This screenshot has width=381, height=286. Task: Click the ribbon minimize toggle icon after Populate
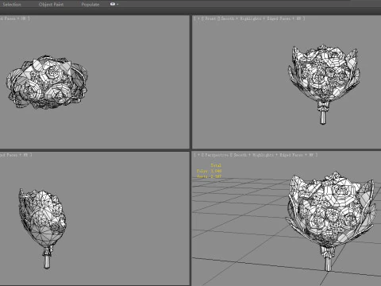coord(113,4)
